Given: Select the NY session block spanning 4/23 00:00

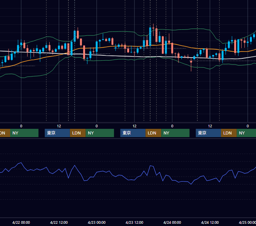Looking at the screenshot, I should (x=100, y=133).
